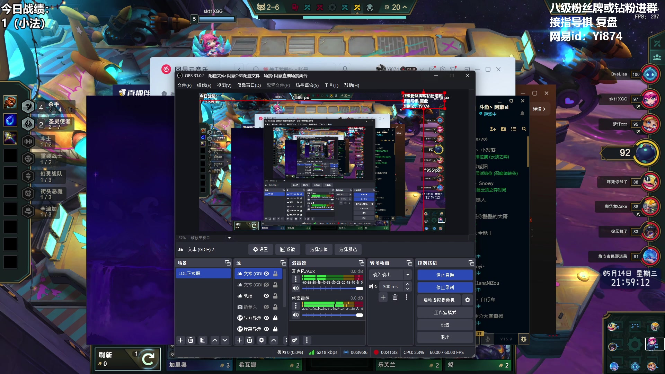This screenshot has width=665, height=374.
Task: Click the search icon in Douyu panel
Action: [x=524, y=129]
